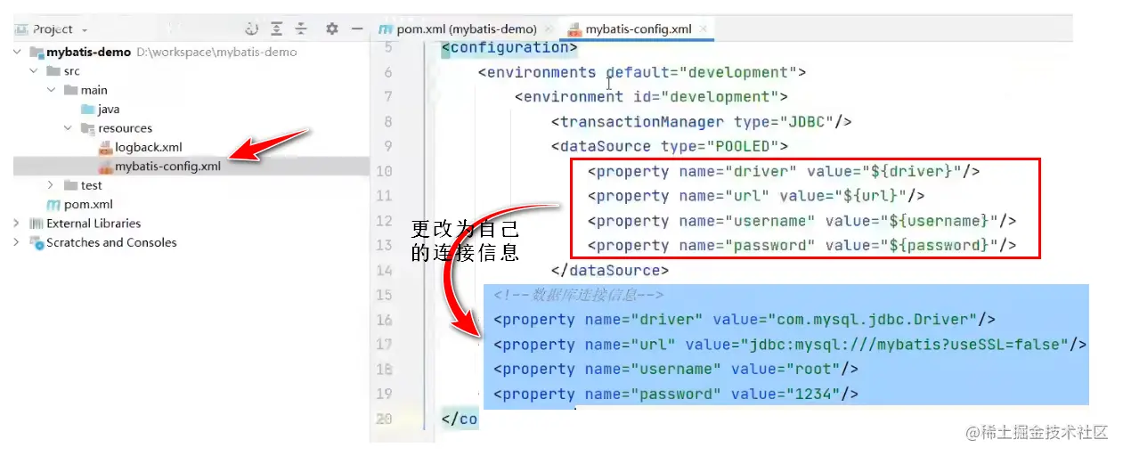Select the test folder in the tree
The height and width of the screenshot is (456, 1123).
[x=92, y=185]
